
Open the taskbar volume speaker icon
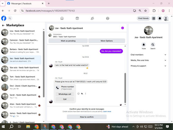tap(142, 127)
